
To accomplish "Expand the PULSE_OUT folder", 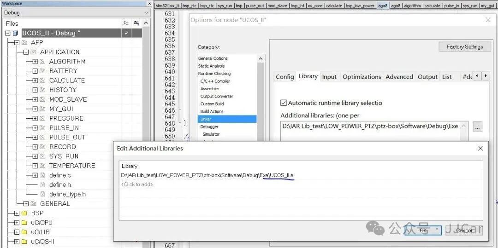I will (35, 138).
